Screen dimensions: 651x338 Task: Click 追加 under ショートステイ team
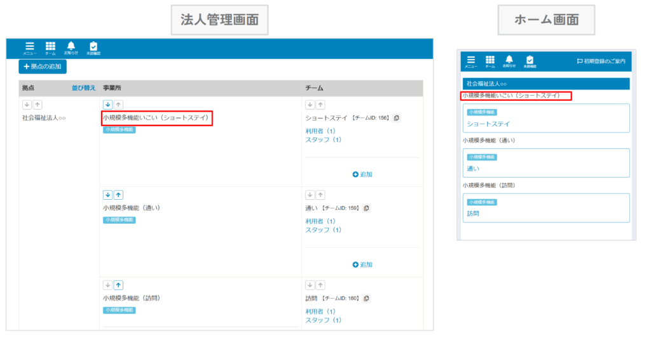pos(362,174)
